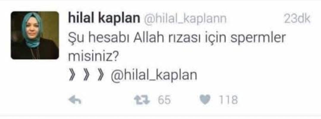Screen dimensions: 321x119
Task: Open the mentioned @hilal_kaplan account link
Action: pyautogui.click(x=154, y=75)
